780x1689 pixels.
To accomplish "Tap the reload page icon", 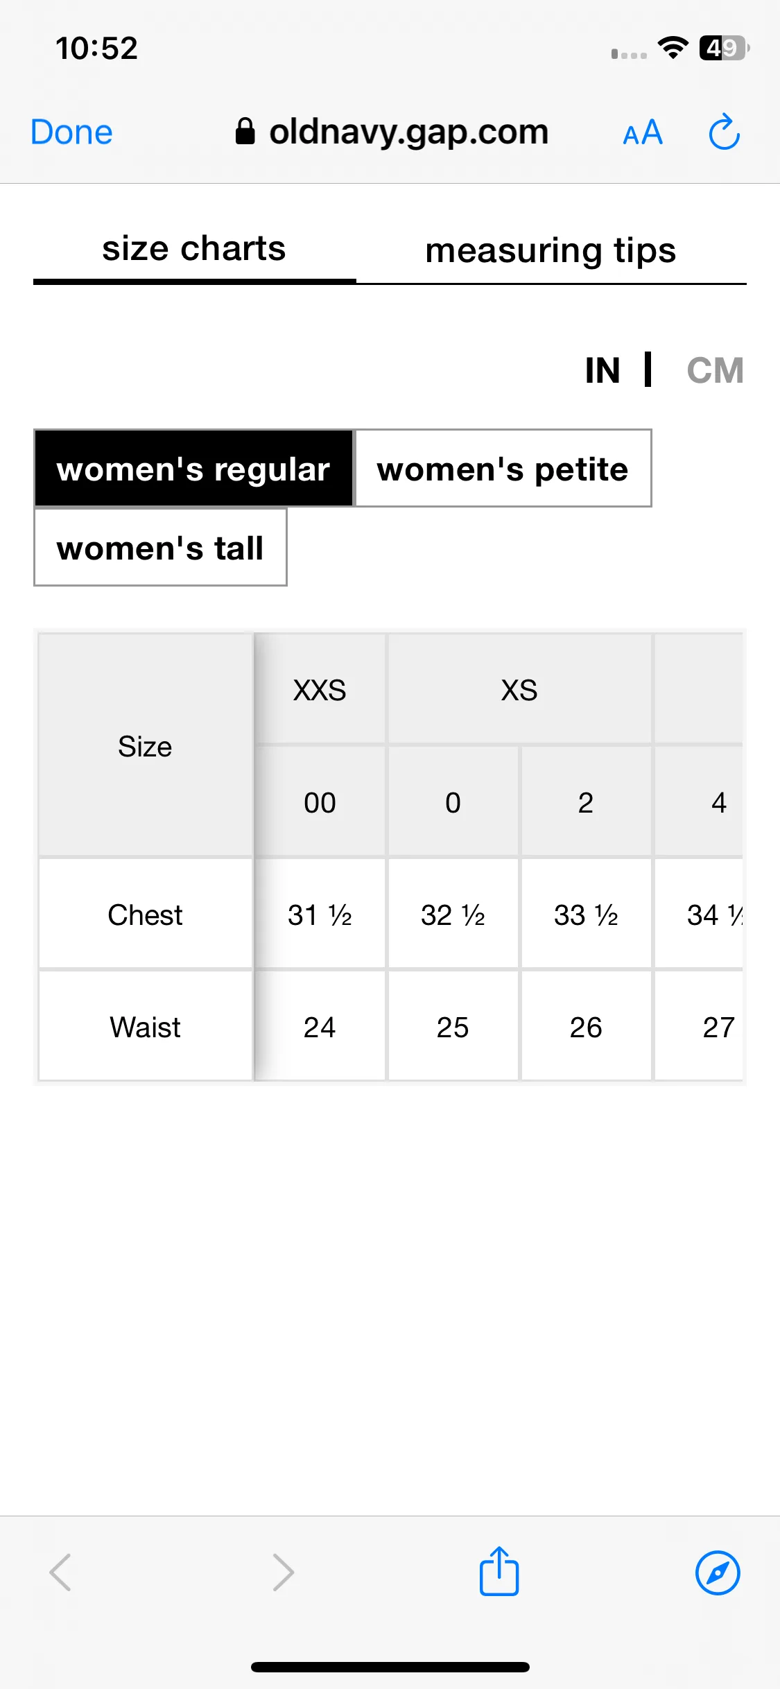I will (x=724, y=132).
